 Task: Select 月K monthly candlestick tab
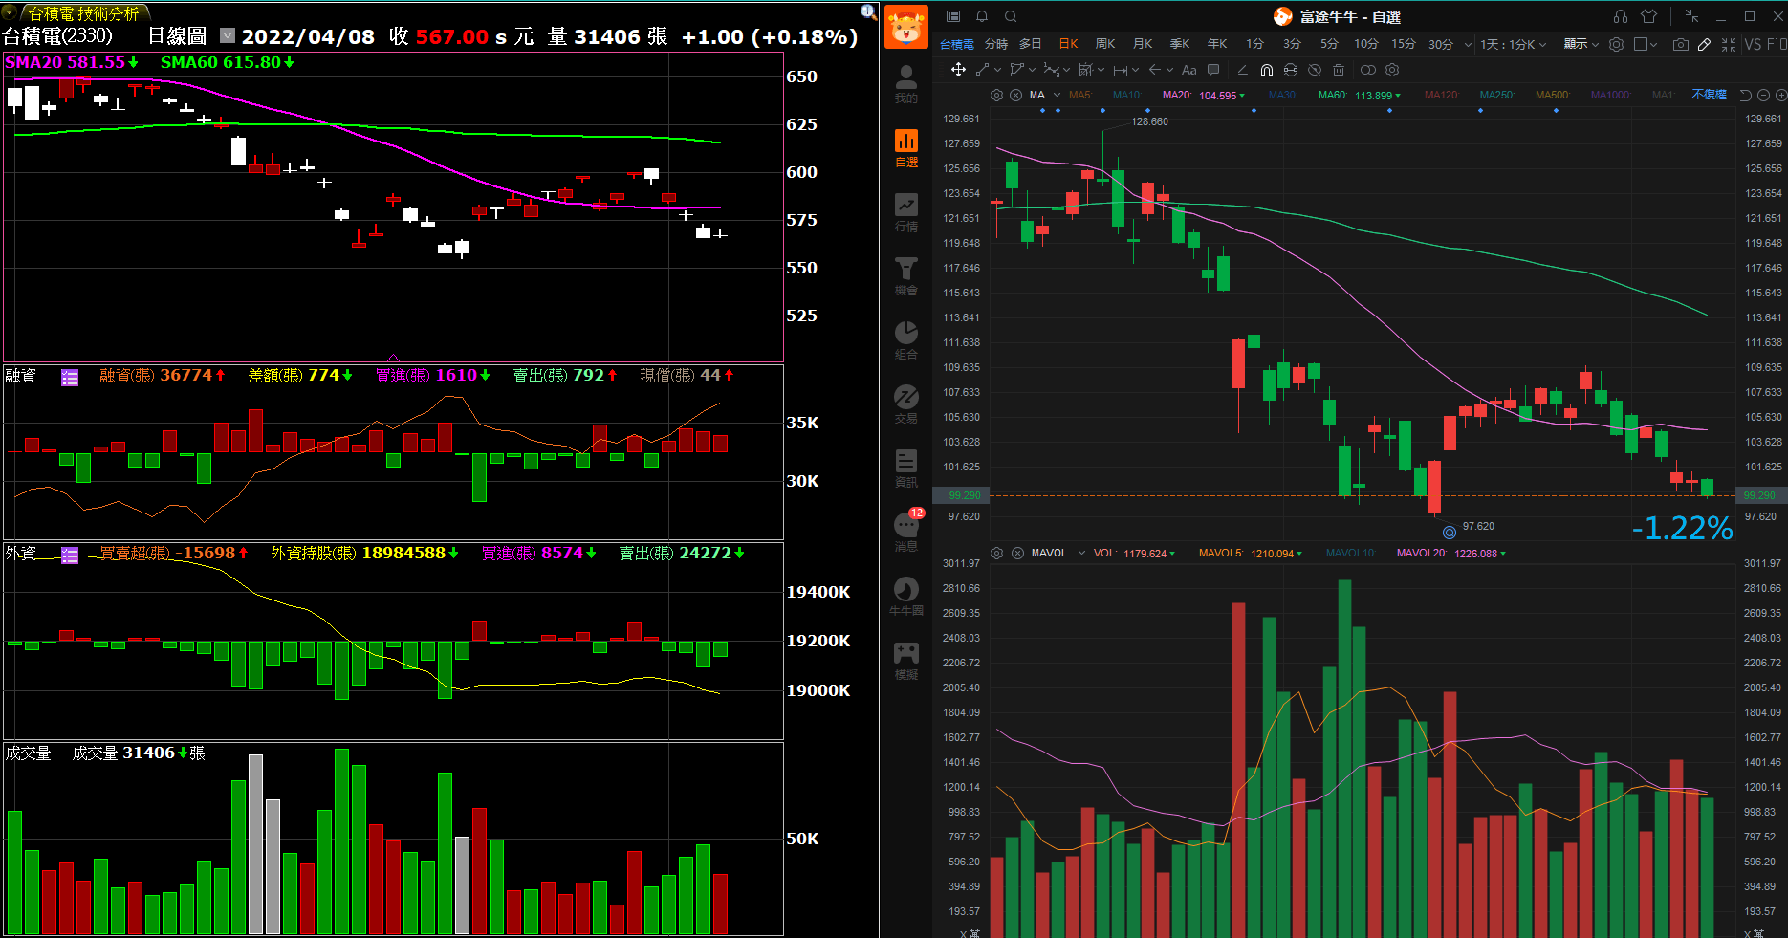[x=1143, y=44]
